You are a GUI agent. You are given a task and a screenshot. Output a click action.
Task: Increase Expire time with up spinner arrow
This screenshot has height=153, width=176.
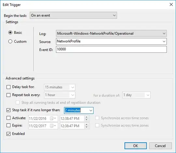pos(86,124)
